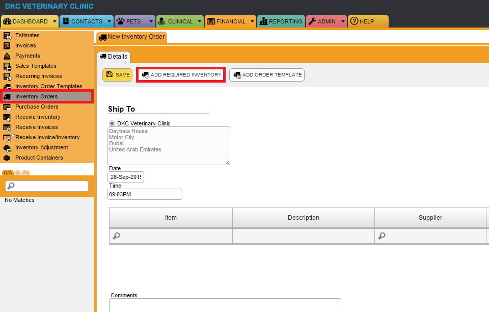
Task: Click the Purchase Orders icon
Action: (7, 107)
